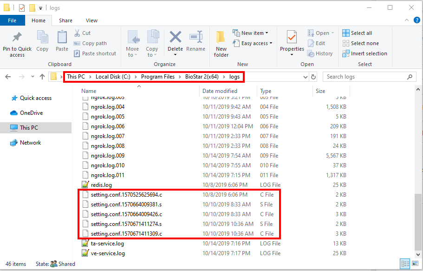
Task: Open the address bar history dropdown
Action: (x=305, y=77)
